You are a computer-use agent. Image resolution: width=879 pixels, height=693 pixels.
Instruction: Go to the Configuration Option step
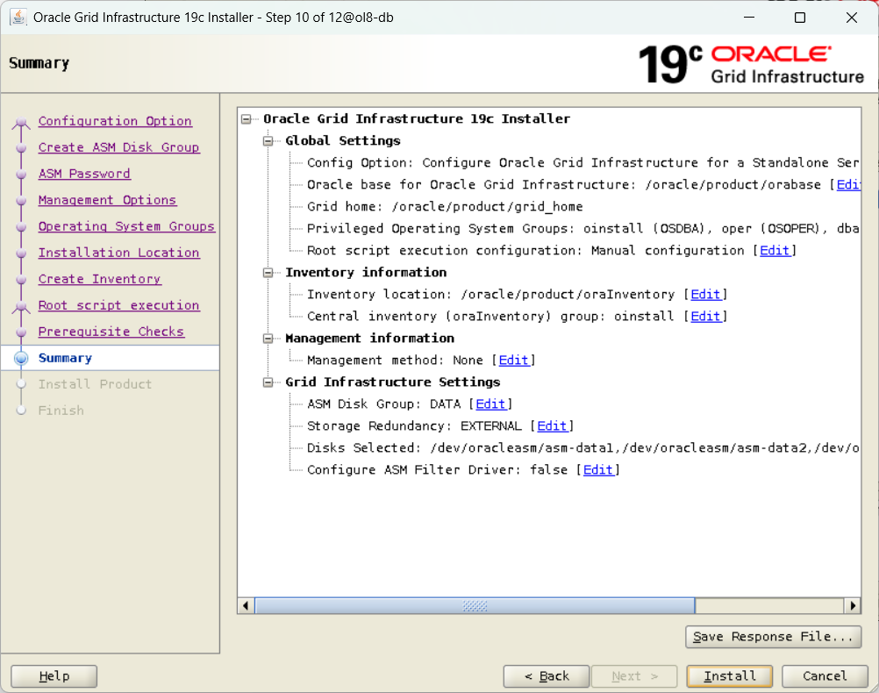pos(115,121)
